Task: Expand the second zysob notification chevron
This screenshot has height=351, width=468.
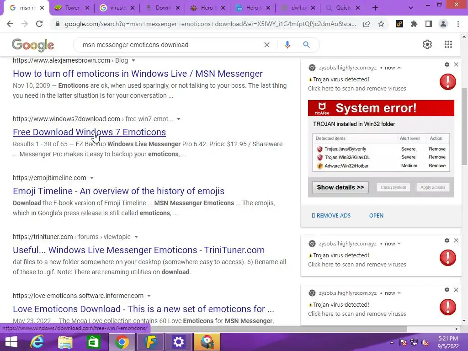Action: 399,244
